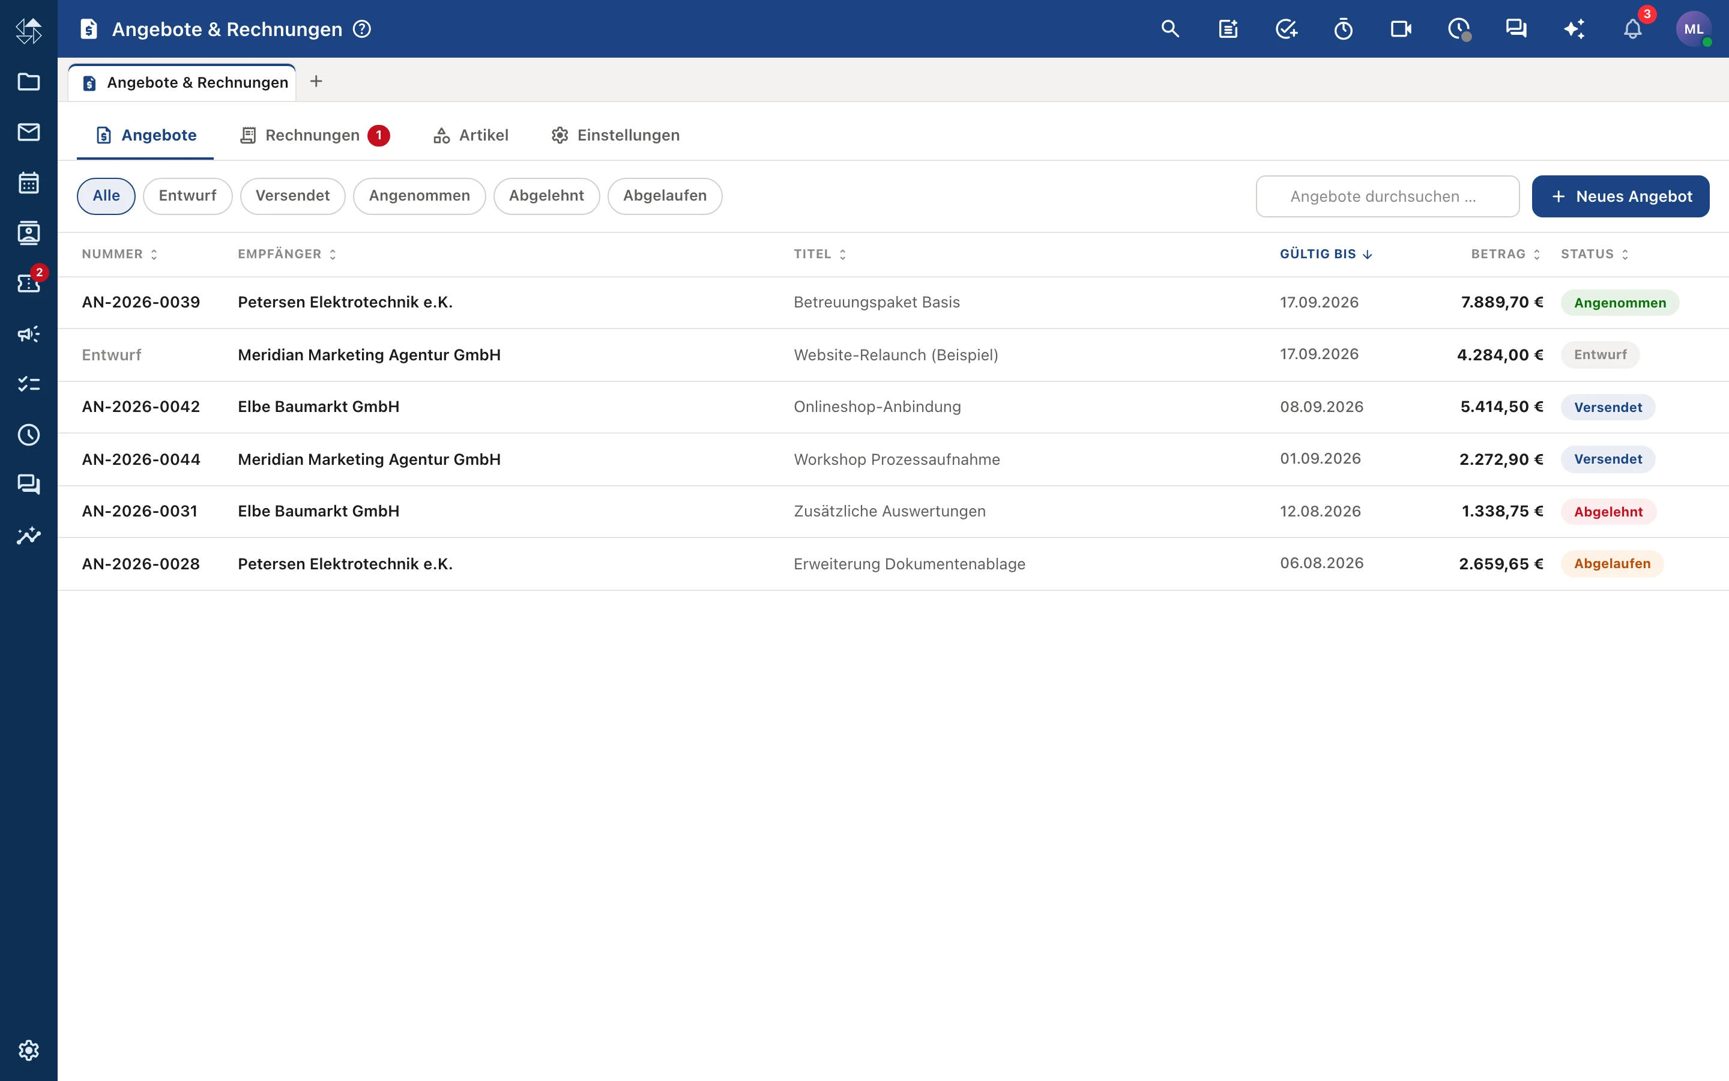Sort by the Empfänger column header
1729x1081 pixels.
point(287,255)
